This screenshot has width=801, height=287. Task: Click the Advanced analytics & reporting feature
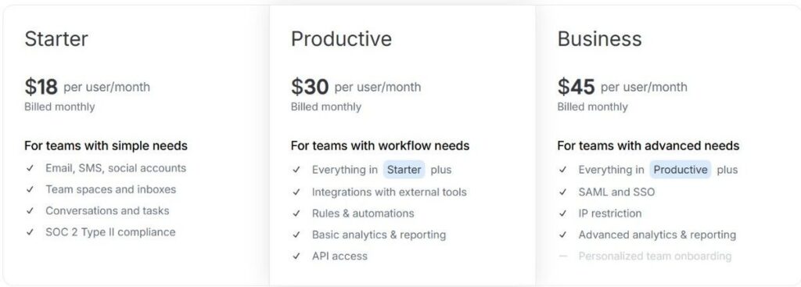click(x=657, y=235)
